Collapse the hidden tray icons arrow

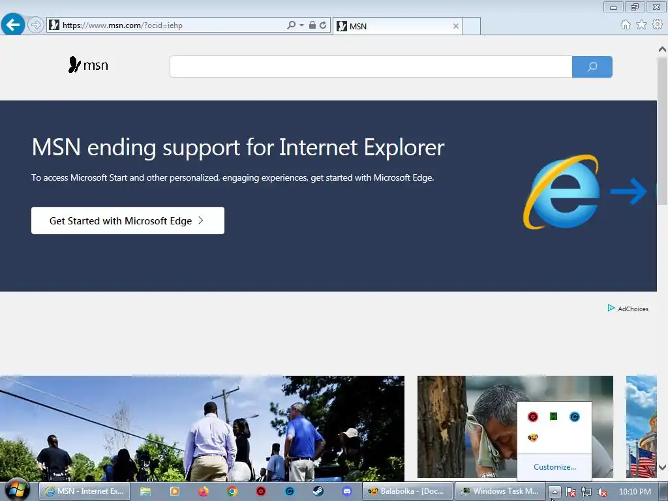tap(554, 492)
